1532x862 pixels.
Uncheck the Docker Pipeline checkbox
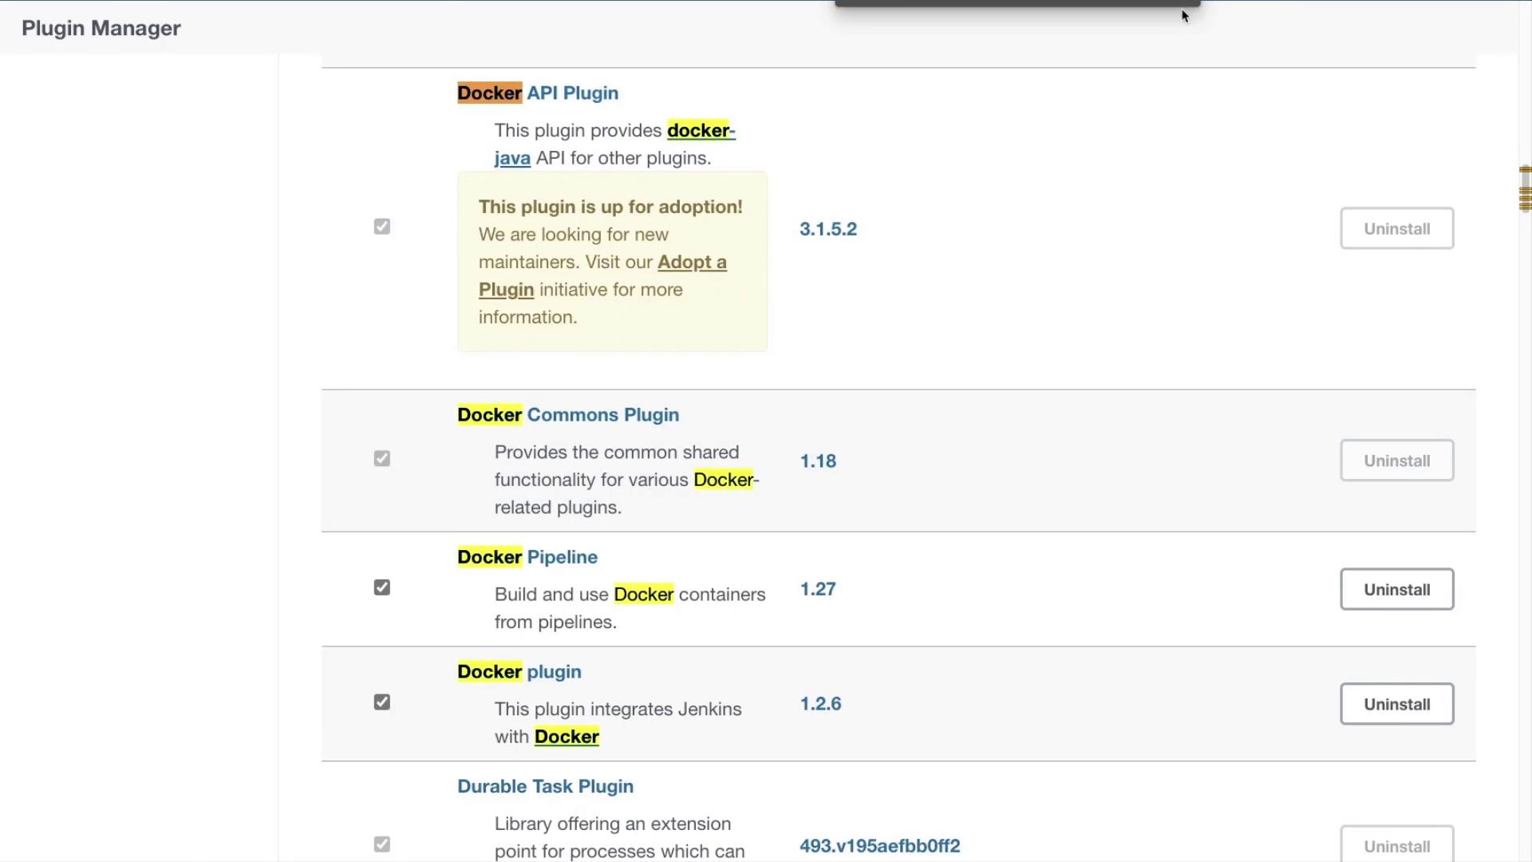coord(381,587)
